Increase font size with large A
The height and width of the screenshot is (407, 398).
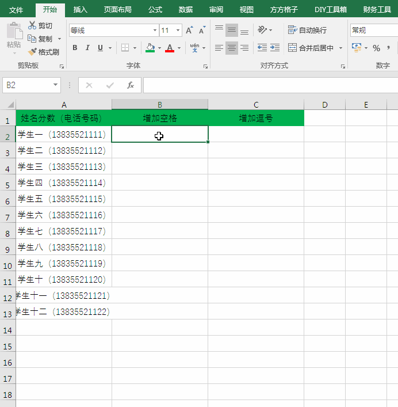(x=189, y=31)
